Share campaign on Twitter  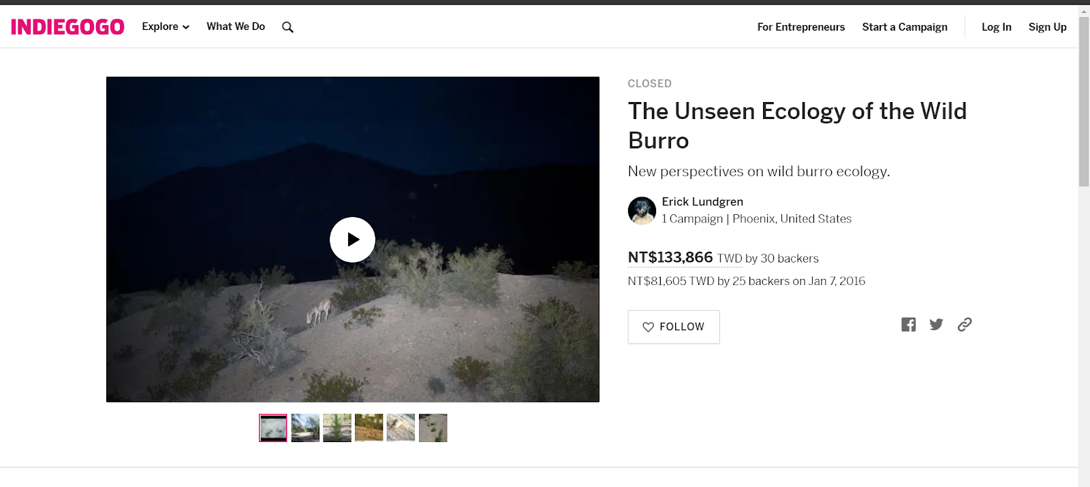936,324
